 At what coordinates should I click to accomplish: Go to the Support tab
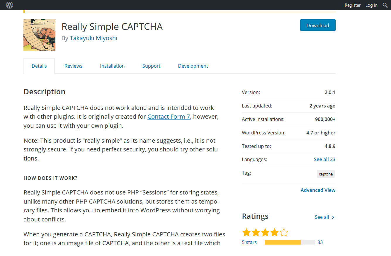[151, 66]
